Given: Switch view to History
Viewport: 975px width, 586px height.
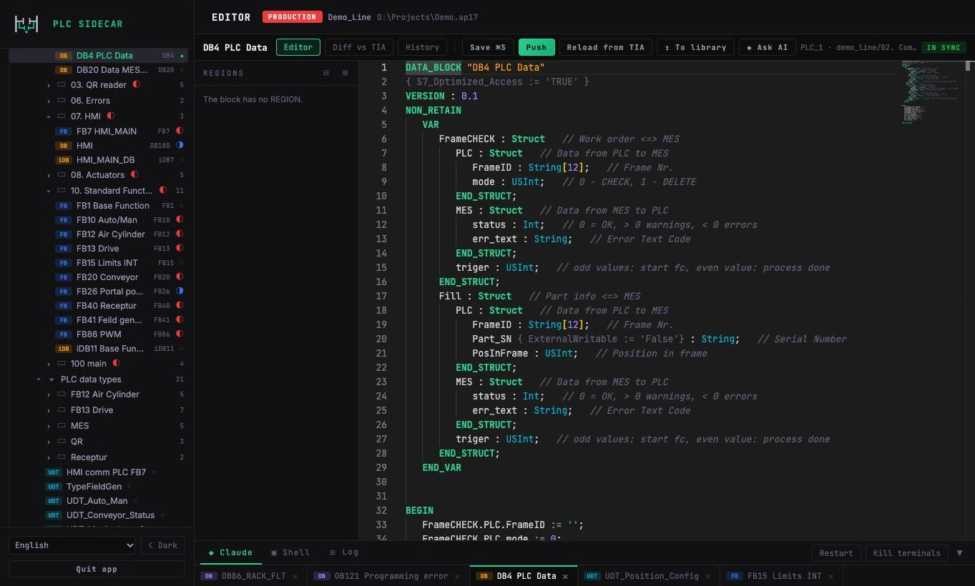Looking at the screenshot, I should (422, 47).
